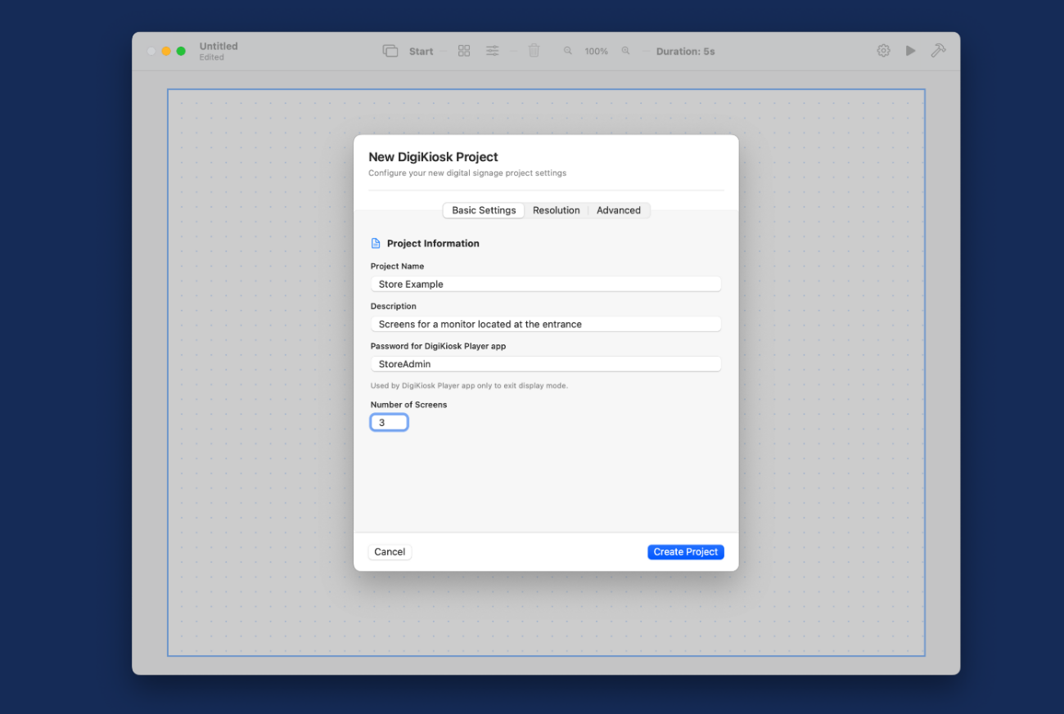Image resolution: width=1064 pixels, height=714 pixels.
Task: Click the Start screen label in toolbar
Action: coord(421,52)
